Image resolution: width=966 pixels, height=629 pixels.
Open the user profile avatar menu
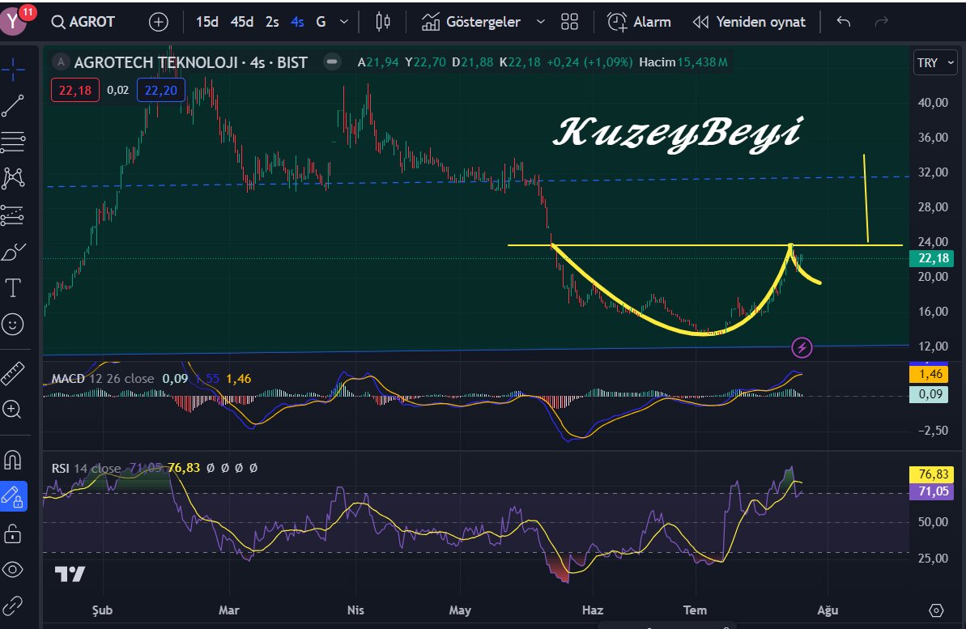[14, 21]
